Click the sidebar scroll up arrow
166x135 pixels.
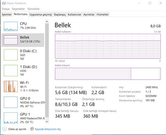[x=47, y=22]
